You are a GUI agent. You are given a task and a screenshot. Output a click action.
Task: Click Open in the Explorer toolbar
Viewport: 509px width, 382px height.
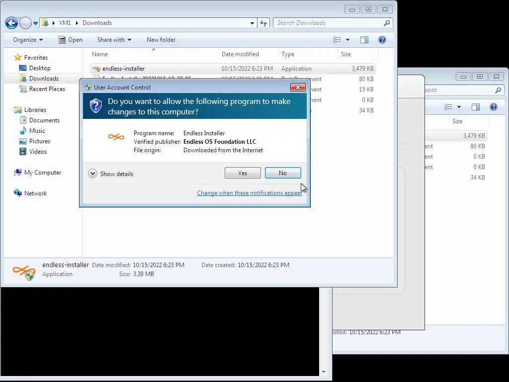tap(71, 40)
